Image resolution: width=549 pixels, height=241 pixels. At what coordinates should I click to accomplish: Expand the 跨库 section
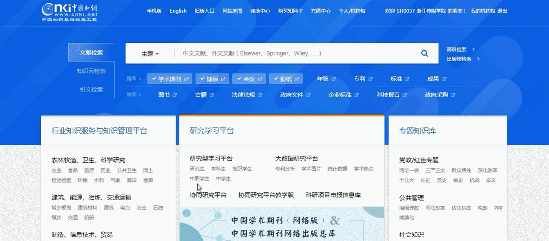[x=134, y=78]
